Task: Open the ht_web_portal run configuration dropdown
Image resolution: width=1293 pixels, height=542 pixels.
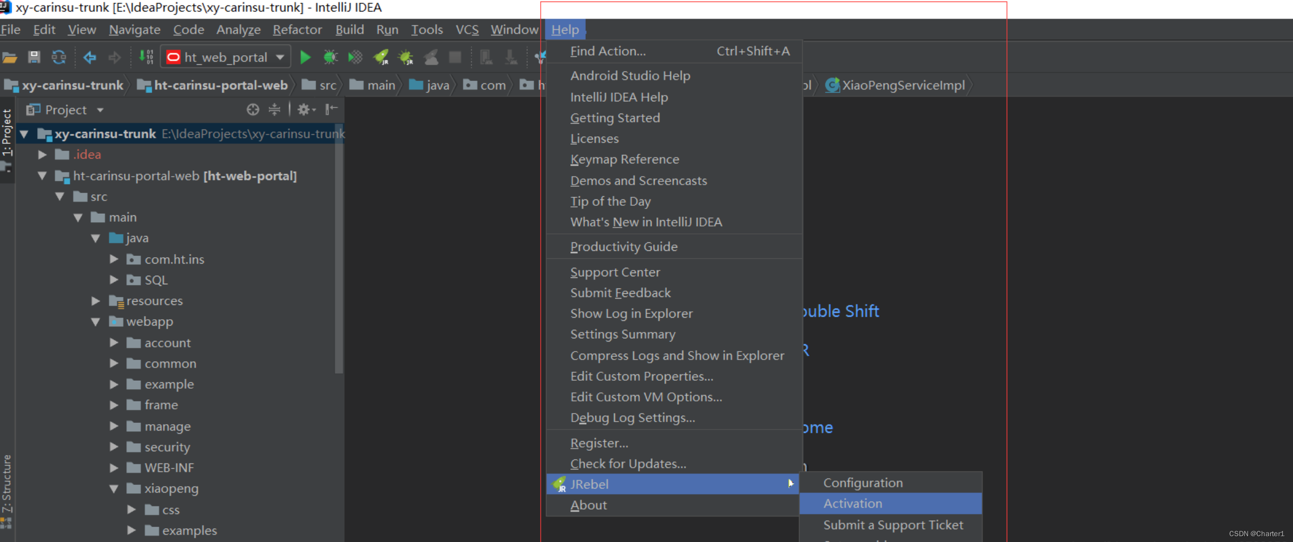Action: pyautogui.click(x=225, y=57)
